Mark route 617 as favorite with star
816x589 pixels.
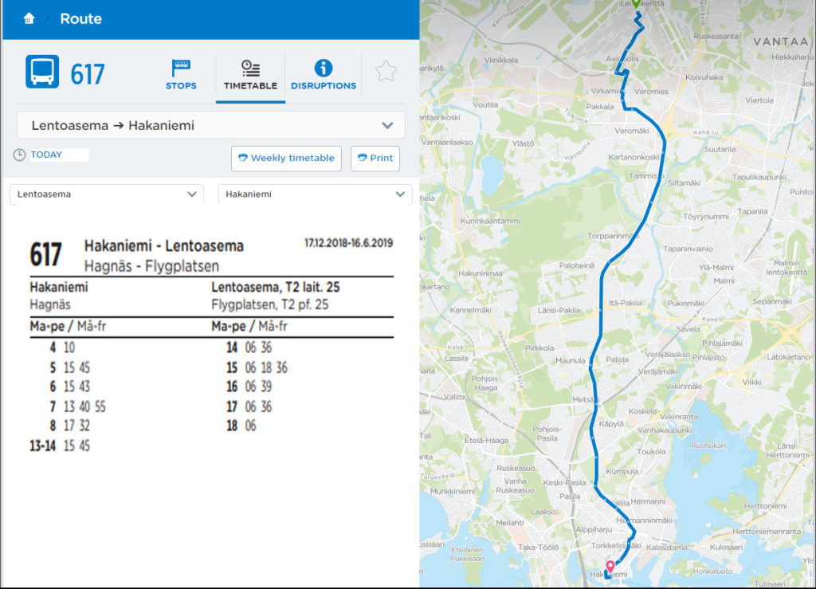pyautogui.click(x=386, y=71)
